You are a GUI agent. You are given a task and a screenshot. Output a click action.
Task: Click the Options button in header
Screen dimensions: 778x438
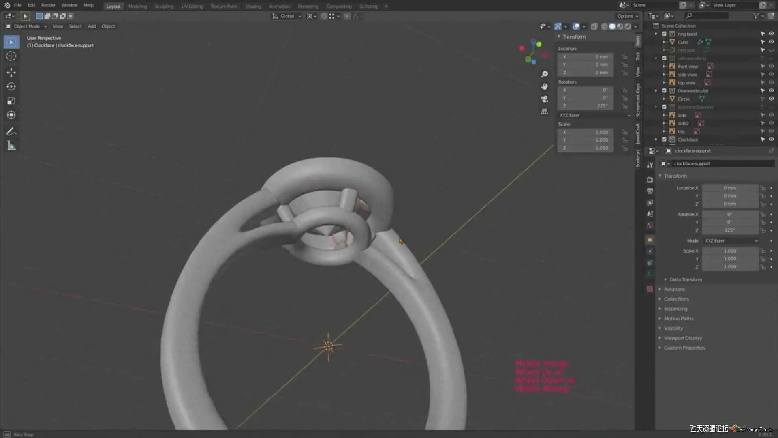click(x=627, y=16)
